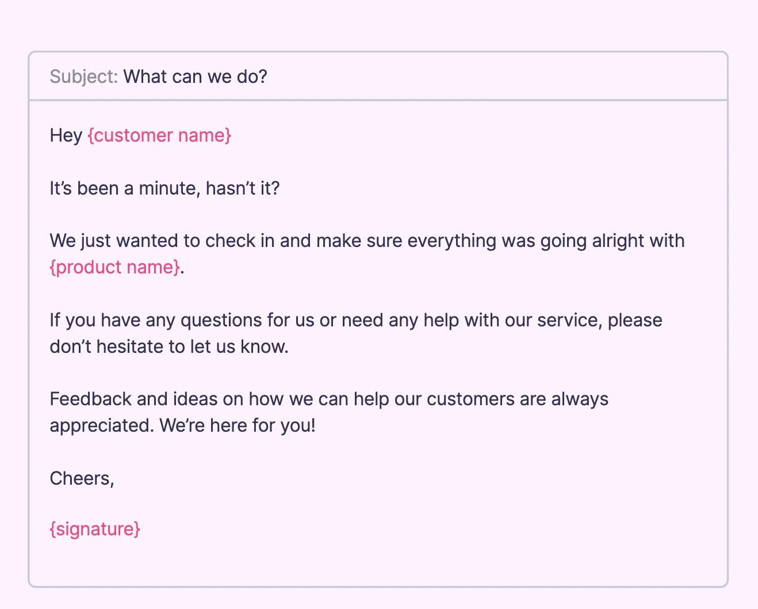Click the word appreciated in the body
The image size is (758, 609).
coord(102,426)
